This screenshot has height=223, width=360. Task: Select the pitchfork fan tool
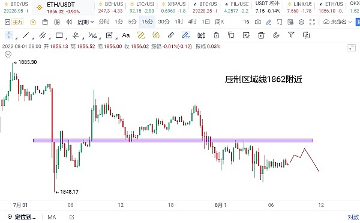[76, 35]
